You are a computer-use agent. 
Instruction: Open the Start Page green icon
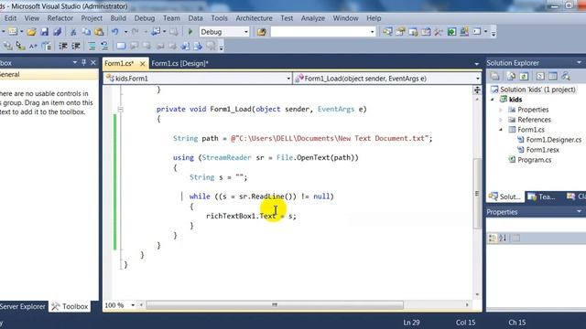click(451, 32)
